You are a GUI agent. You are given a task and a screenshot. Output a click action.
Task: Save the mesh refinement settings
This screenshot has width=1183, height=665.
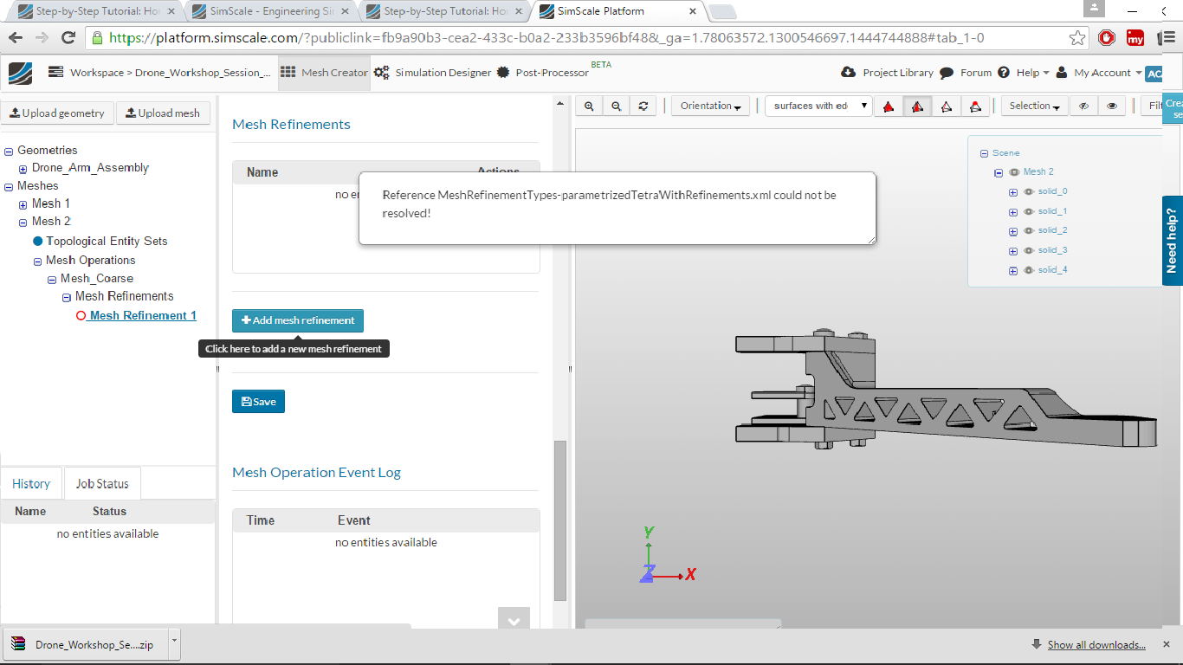[258, 402]
